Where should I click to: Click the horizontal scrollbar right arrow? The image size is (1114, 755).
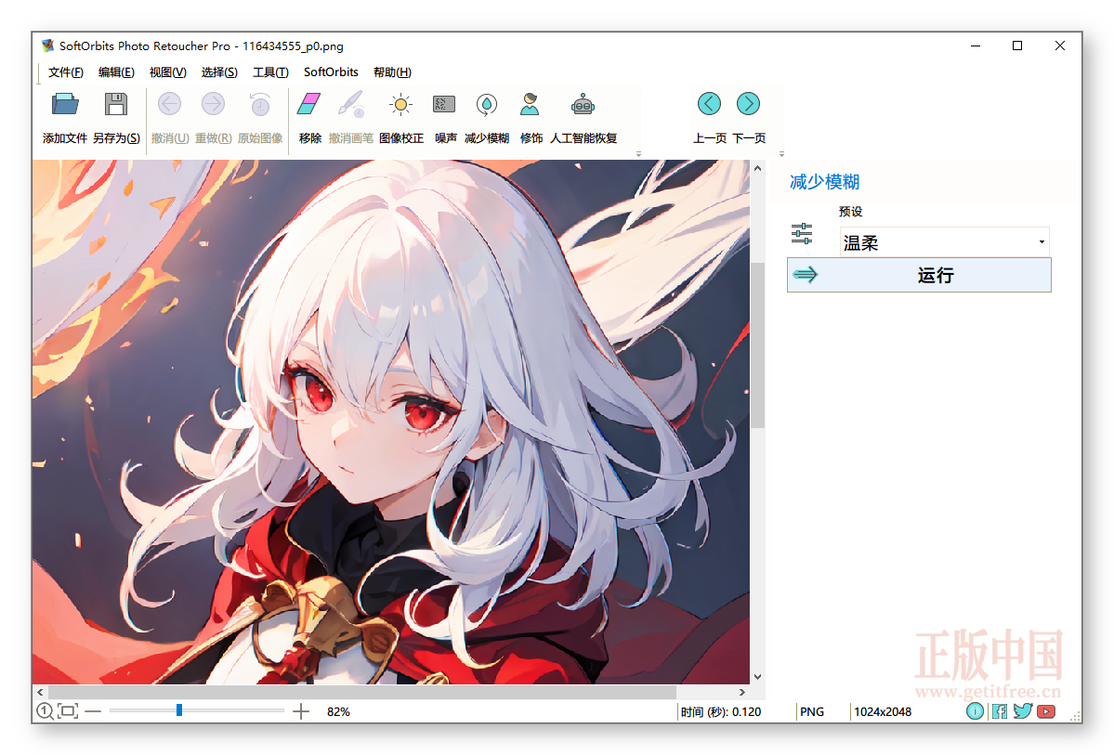pos(741,692)
